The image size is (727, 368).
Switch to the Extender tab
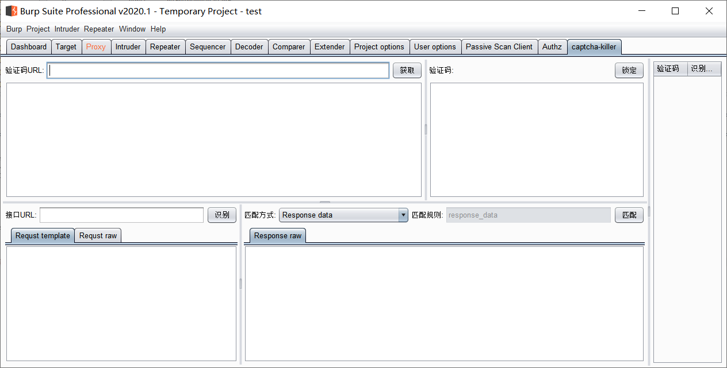tap(330, 47)
